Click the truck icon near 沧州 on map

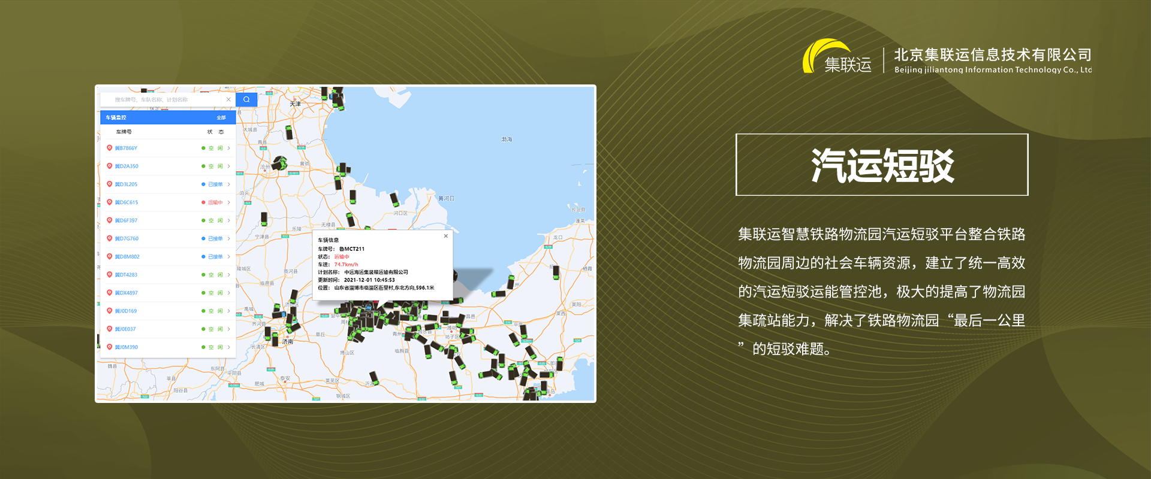(x=280, y=162)
